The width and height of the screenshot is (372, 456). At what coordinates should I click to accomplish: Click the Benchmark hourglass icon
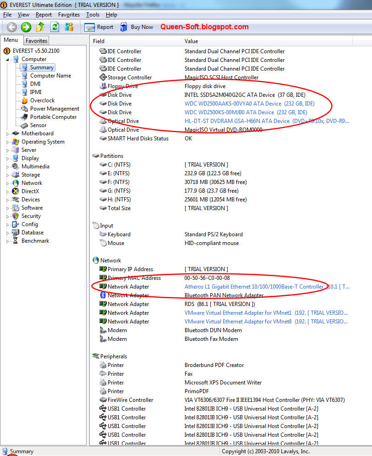[x=16, y=241]
